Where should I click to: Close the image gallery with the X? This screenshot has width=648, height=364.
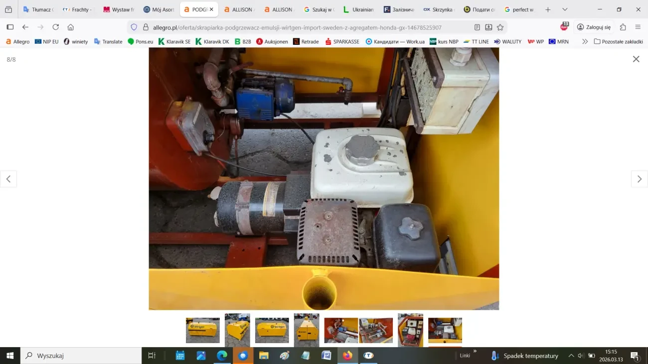pyautogui.click(x=636, y=59)
